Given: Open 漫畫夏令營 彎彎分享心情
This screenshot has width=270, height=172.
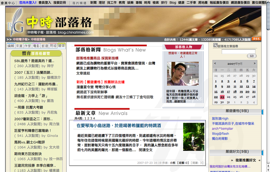Looking at the screenshot, I should point(96,87).
